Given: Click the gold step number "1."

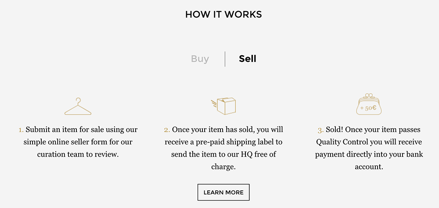Looking at the screenshot, I should pyautogui.click(x=21, y=130).
